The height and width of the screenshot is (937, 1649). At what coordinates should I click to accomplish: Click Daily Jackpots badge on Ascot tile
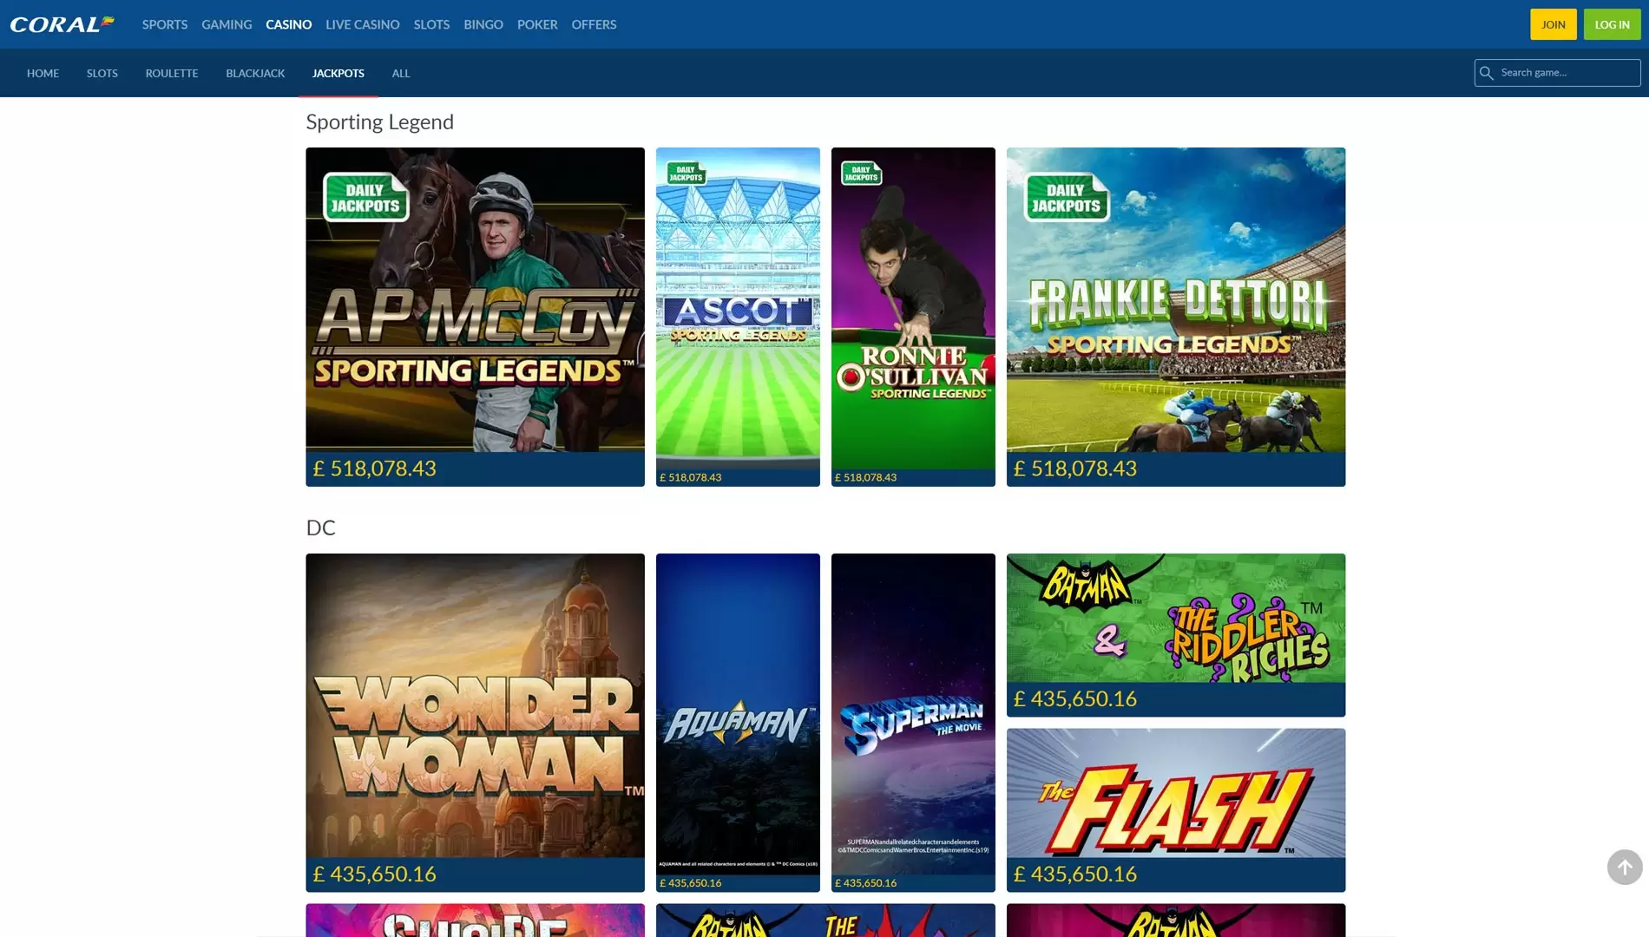686,174
